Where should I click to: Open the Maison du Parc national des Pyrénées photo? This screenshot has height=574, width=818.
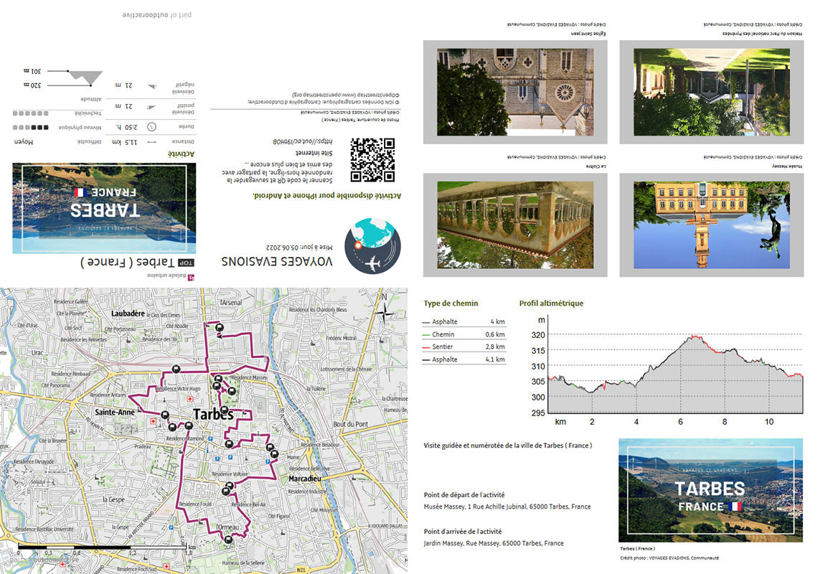(712, 92)
